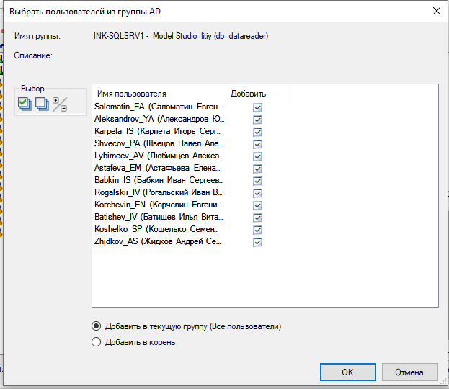Screen dimensions: 449x389
Task: Toggle the Batishev_IV add checkbox
Action: 257,218
